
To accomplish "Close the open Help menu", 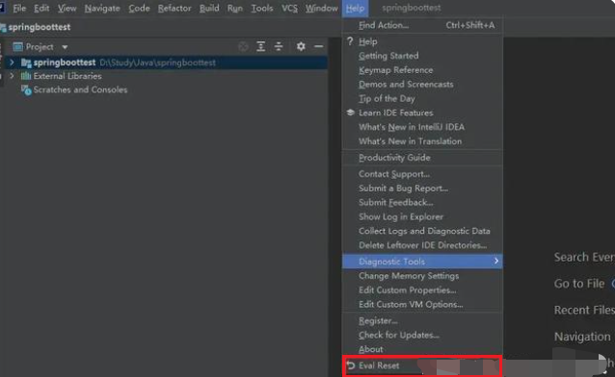I will [355, 9].
